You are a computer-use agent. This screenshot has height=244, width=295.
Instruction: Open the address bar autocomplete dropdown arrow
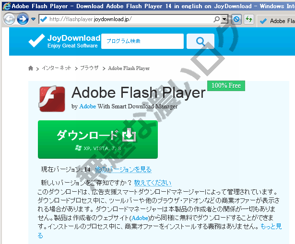[x=224, y=19]
